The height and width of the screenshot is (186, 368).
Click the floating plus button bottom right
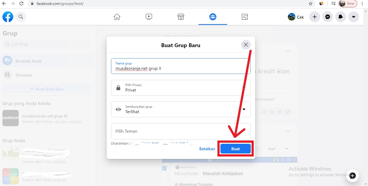pyautogui.click(x=352, y=175)
